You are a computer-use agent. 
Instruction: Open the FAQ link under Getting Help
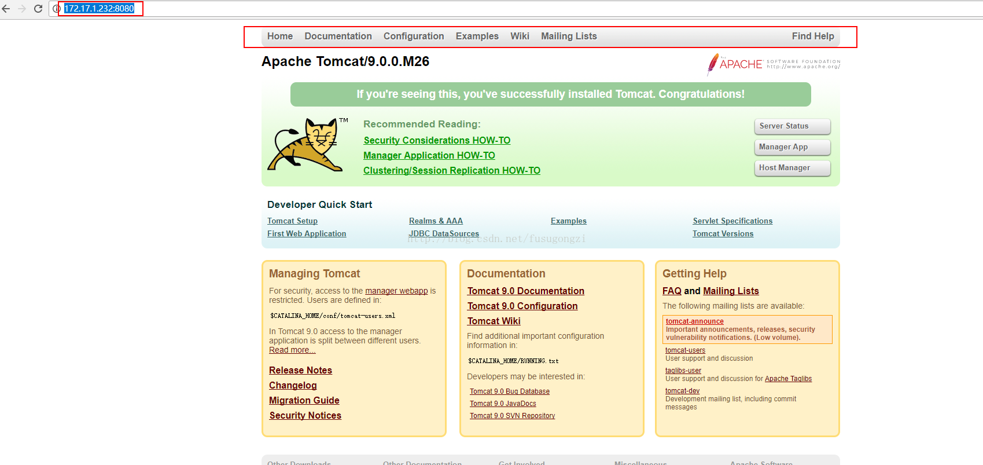click(672, 291)
